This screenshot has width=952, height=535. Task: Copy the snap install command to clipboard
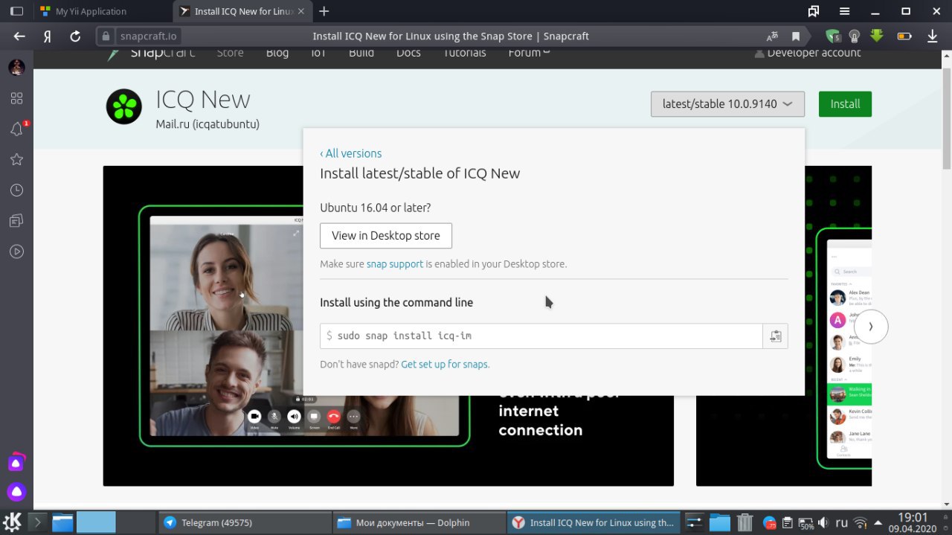(775, 336)
